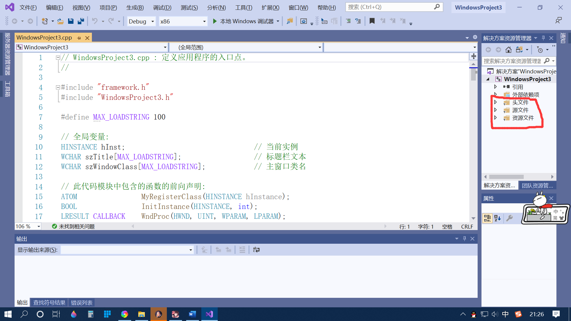Click the Sync with Active Document icon

coord(519,50)
